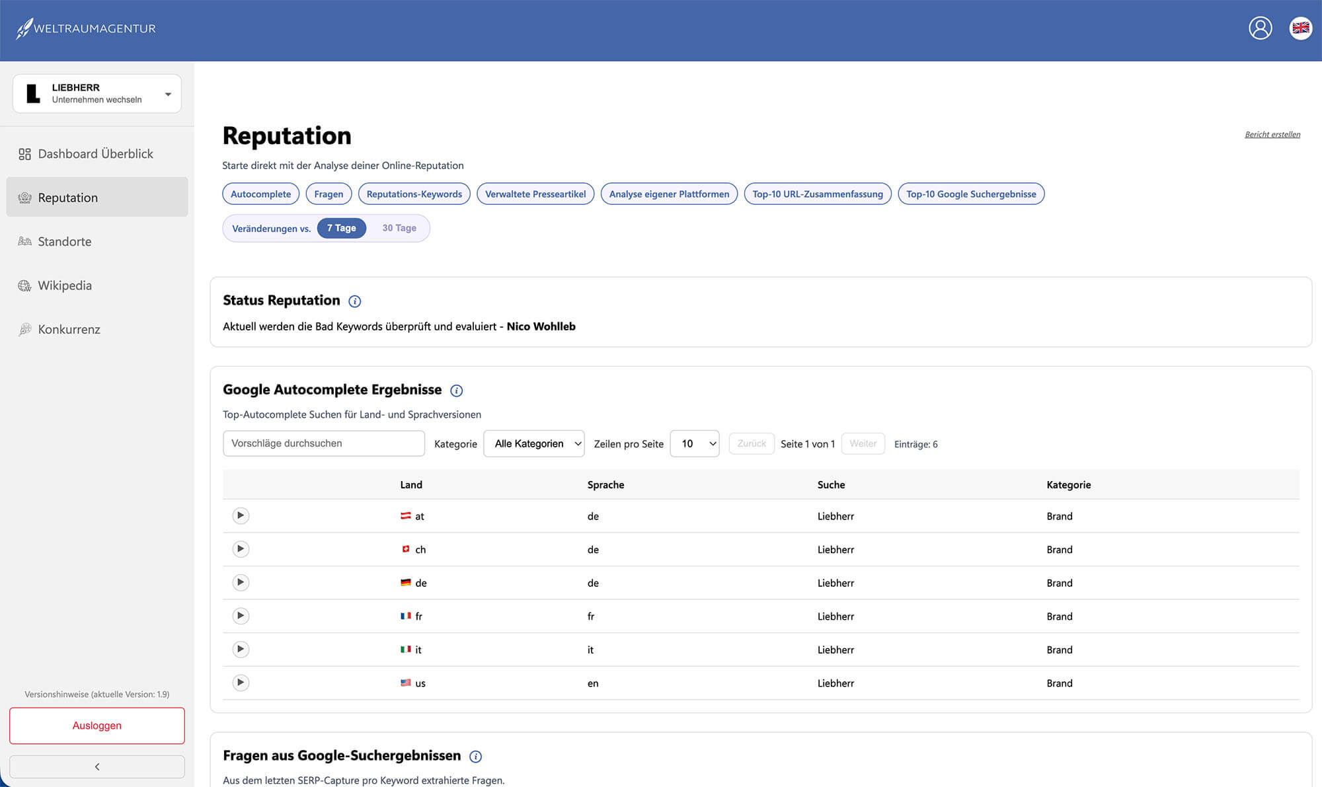
Task: Select the 30 Tage comparison toggle
Action: [x=399, y=228]
